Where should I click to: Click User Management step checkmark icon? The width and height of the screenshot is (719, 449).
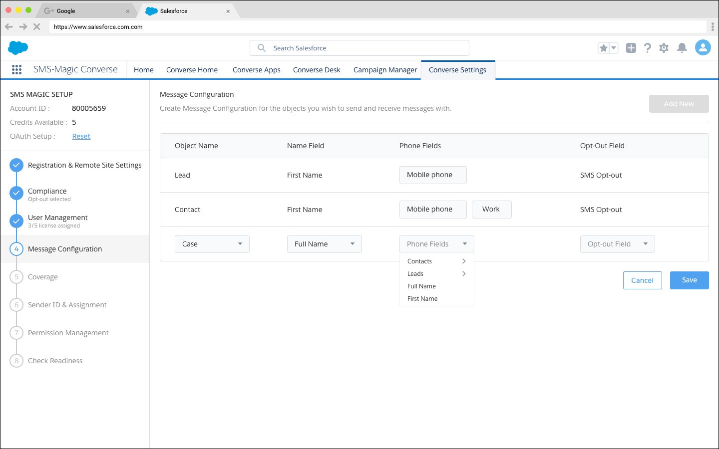(x=16, y=221)
